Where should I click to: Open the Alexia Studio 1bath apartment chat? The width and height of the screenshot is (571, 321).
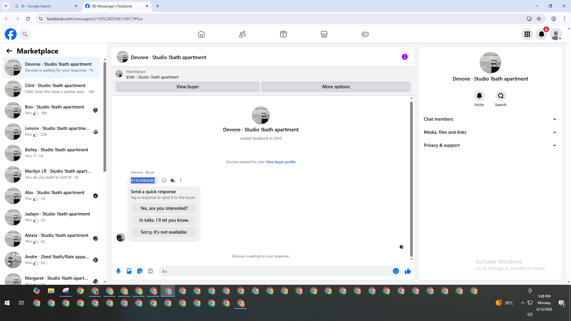[51, 239]
